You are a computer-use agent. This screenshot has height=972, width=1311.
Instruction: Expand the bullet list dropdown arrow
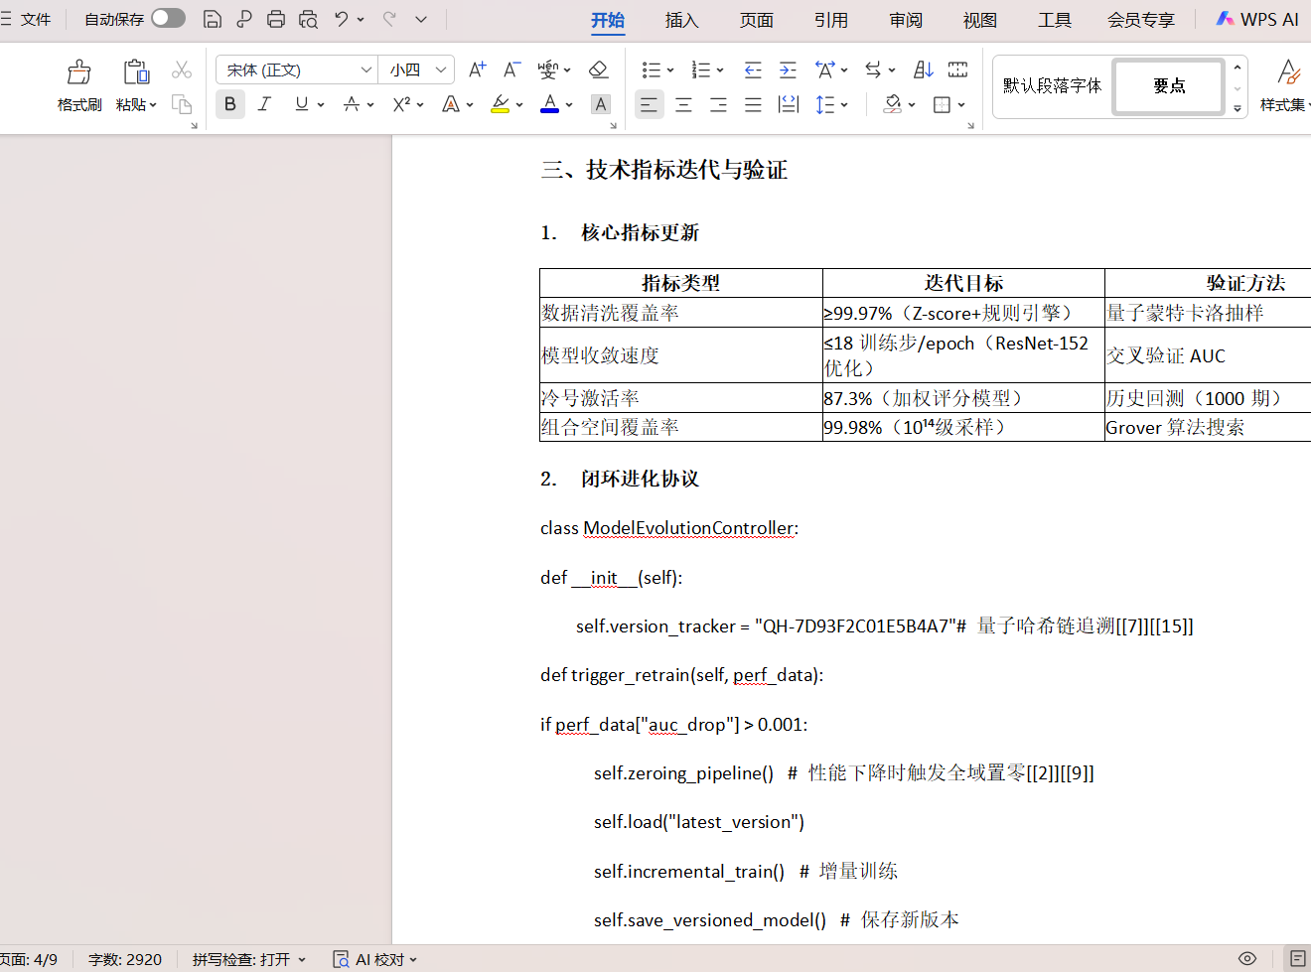coord(670,70)
